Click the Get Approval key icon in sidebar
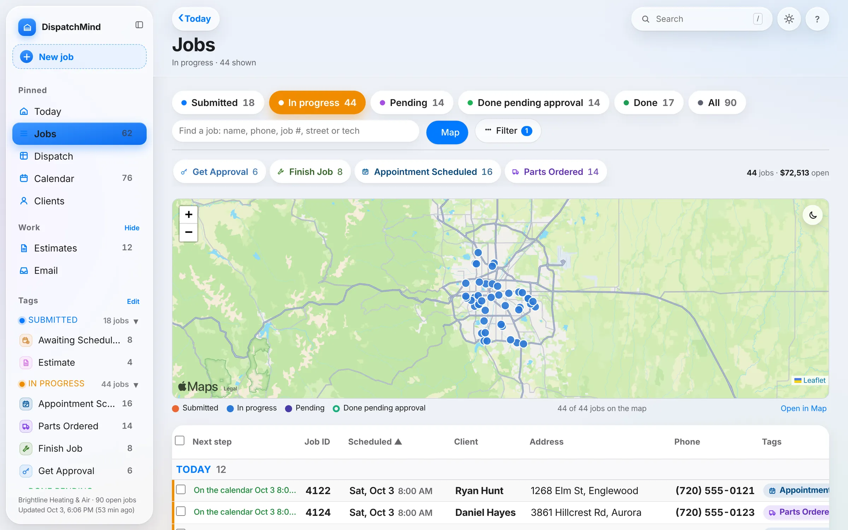 coord(26,471)
